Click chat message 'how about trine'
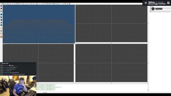This screenshot has height=96, width=171. click(x=11, y=69)
